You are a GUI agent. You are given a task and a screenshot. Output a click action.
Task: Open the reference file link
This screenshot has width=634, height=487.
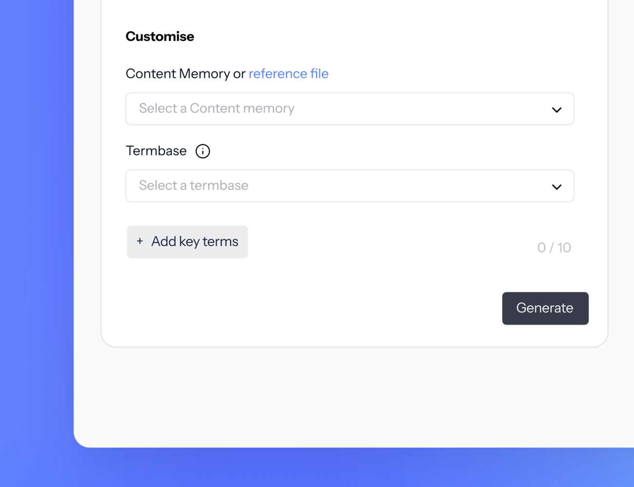click(289, 74)
